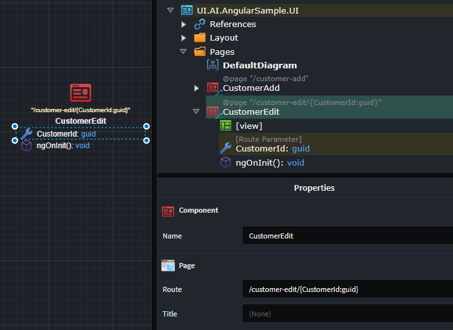
Task: Click the cube icon beside ngOnInit in diagram
Action: [26, 146]
